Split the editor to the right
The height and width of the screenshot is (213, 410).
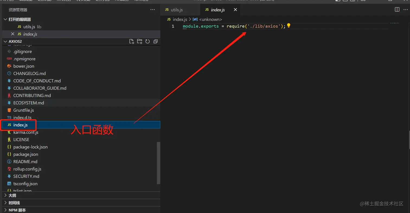point(397,9)
